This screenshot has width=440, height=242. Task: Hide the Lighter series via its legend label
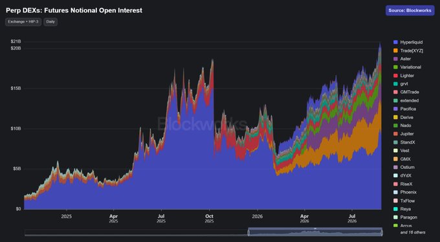pos(407,76)
